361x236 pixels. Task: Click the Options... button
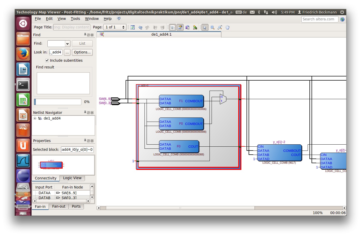click(x=82, y=52)
